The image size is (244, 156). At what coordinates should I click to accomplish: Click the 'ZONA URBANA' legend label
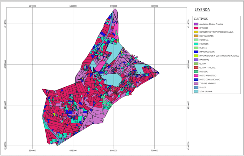point(206,91)
